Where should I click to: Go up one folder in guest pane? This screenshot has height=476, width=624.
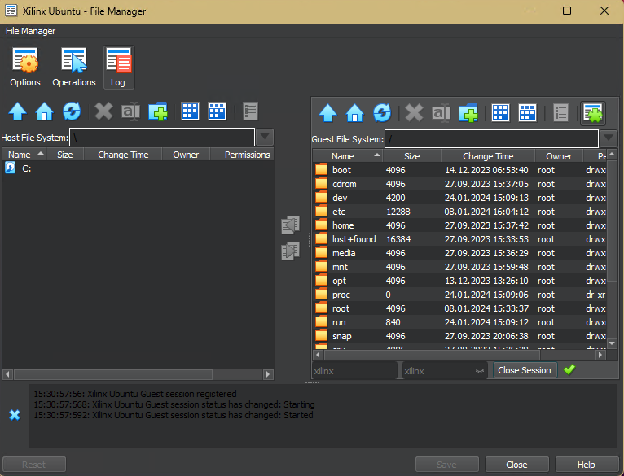(x=328, y=113)
